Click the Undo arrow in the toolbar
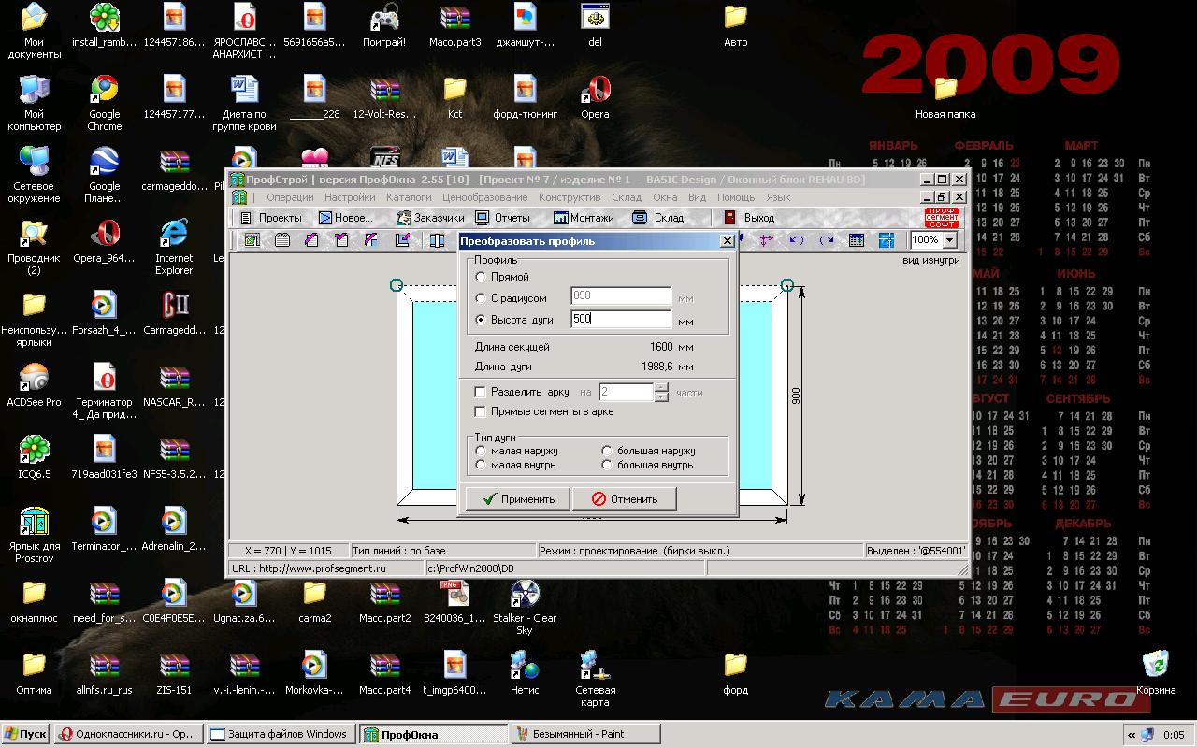The height and width of the screenshot is (748, 1197). pyautogui.click(x=797, y=240)
